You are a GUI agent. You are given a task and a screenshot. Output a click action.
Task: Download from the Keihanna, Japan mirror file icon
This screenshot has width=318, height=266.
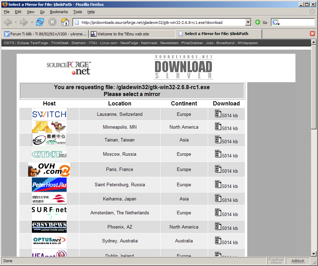tap(218, 198)
